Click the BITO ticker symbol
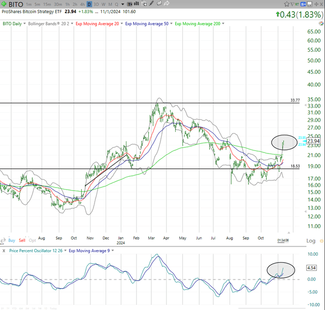Screen dimensions: 325x310 (x=16, y=4)
